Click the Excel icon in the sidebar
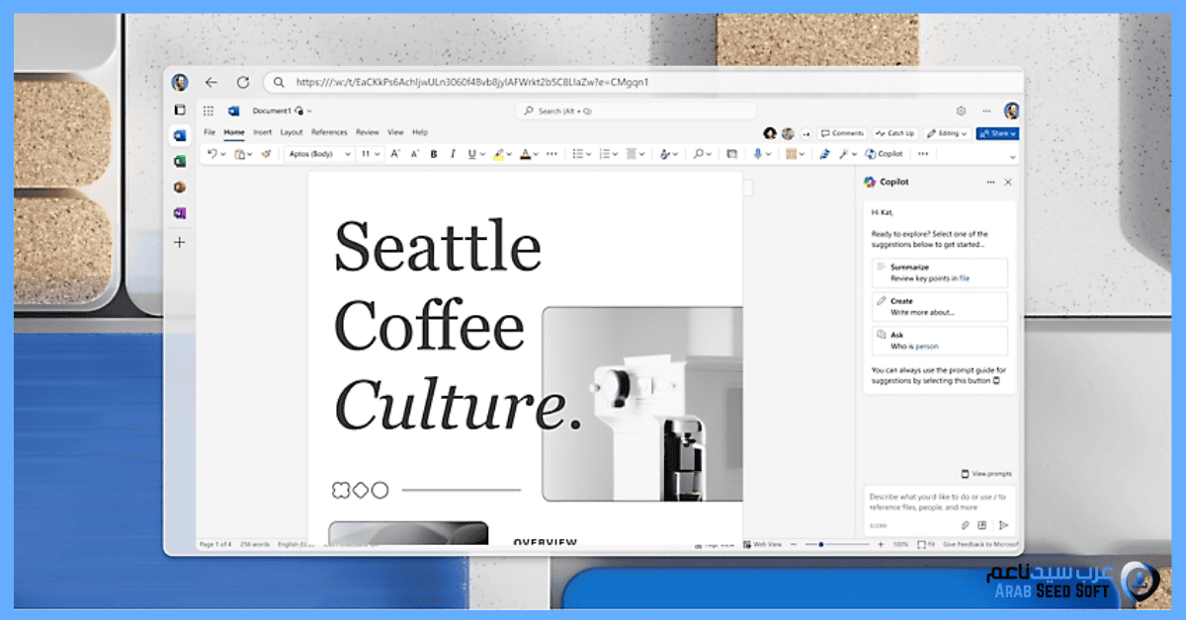Image resolution: width=1186 pixels, height=620 pixels. point(180,161)
